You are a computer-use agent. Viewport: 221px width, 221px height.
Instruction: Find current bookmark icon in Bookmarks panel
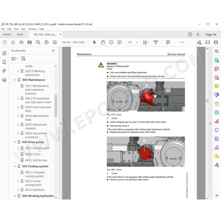tap(24, 59)
